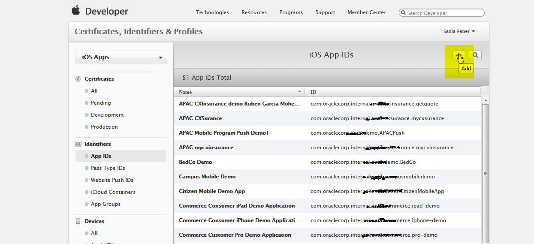Image resolution: width=534 pixels, height=244 pixels.
Task: Open the Resources menu
Action: pos(254,12)
